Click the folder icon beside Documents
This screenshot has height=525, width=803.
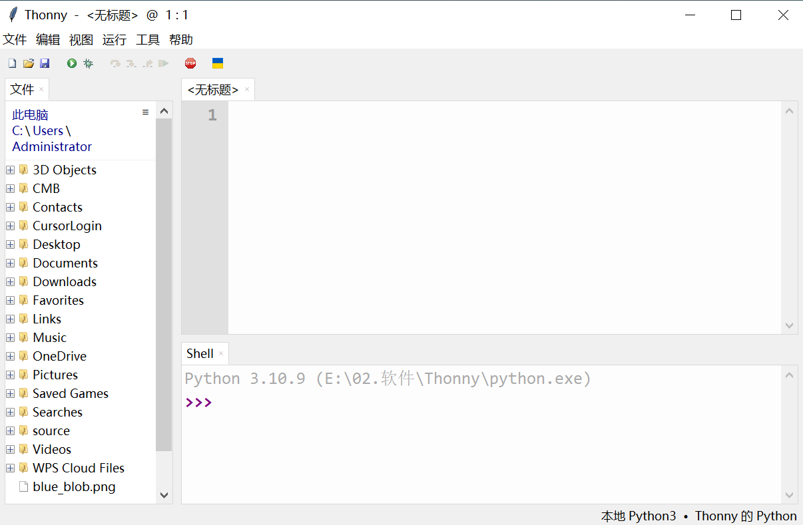click(x=23, y=263)
